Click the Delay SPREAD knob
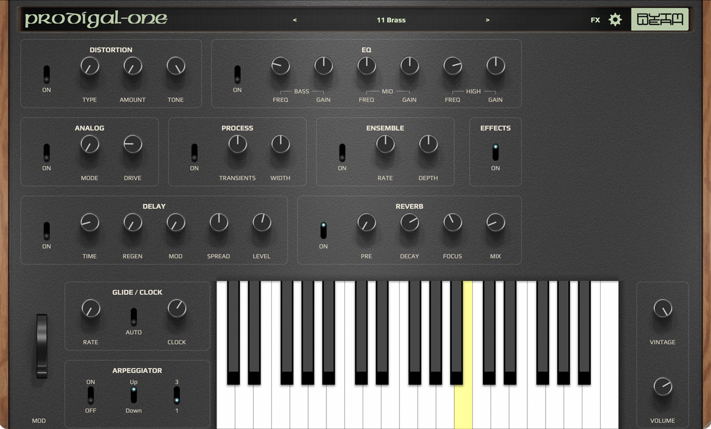The image size is (711, 429). [x=219, y=222]
